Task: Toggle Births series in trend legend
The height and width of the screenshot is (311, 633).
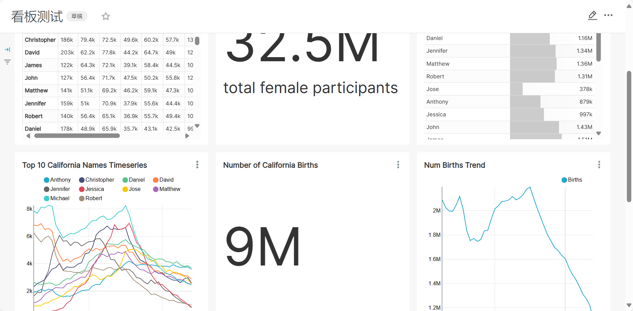Action: click(572, 180)
